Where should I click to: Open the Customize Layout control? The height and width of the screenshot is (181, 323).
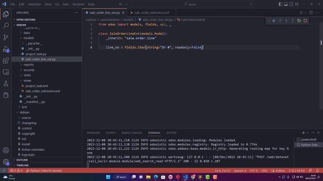tap(297, 4)
